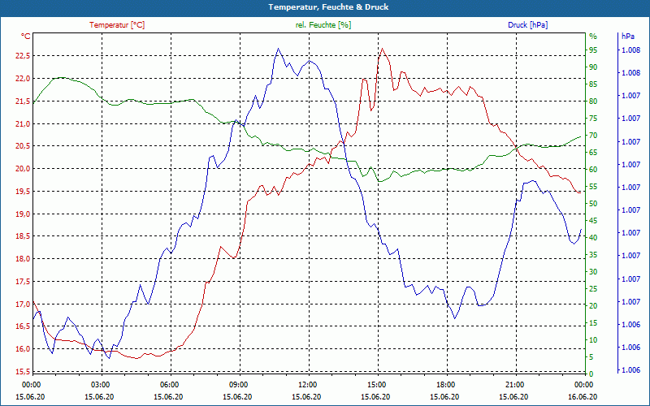Select the 15:00 time axis label
Viewport: 650px width, 406px height.
(376, 385)
